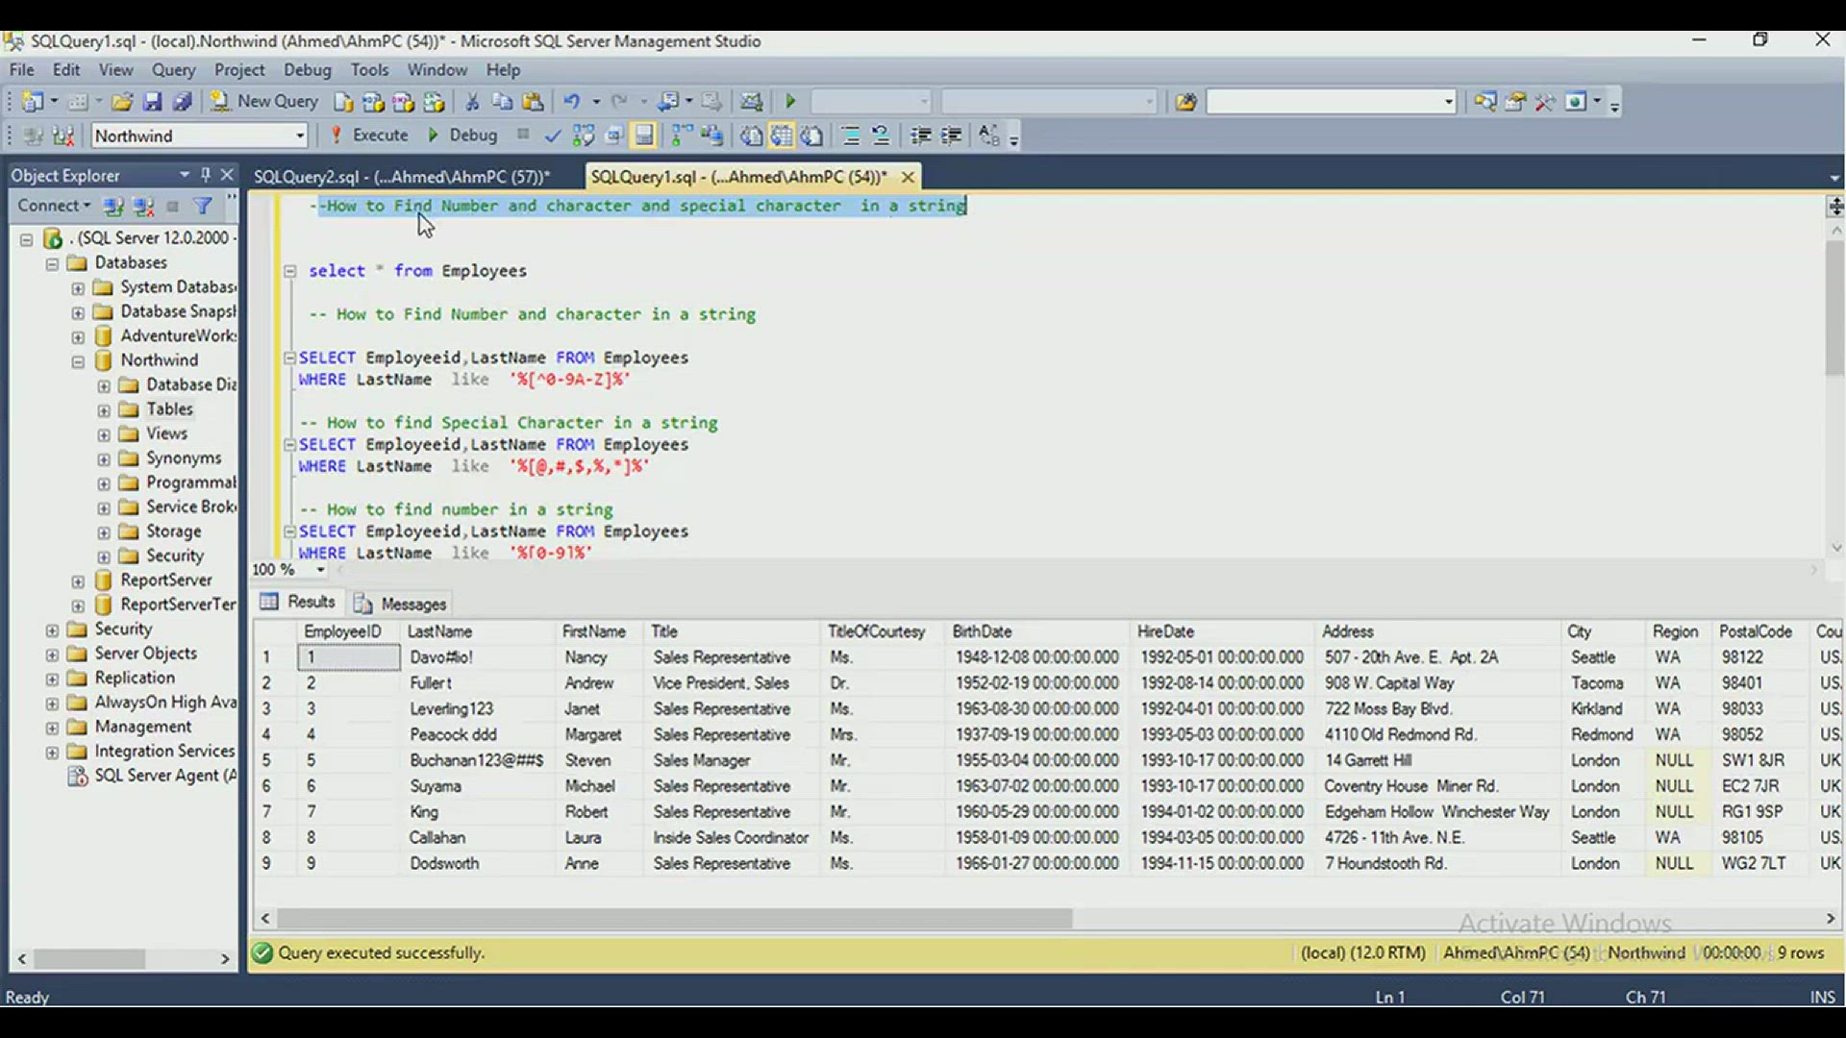Toggle Results to Grid mode
This screenshot has width=1846, height=1038.
click(x=782, y=136)
